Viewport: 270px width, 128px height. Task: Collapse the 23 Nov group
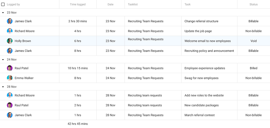point(3,13)
